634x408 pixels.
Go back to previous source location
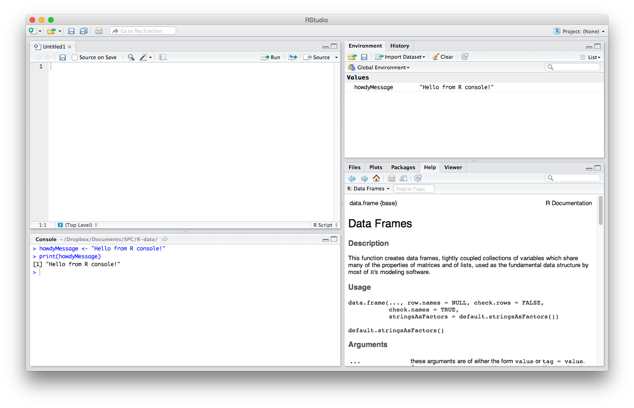pyautogui.click(x=38, y=57)
